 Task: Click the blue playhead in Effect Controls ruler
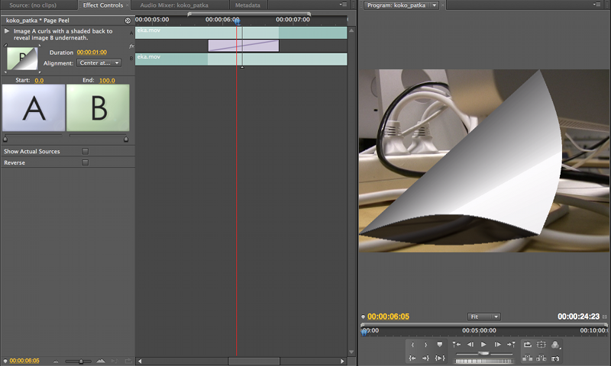237,21
